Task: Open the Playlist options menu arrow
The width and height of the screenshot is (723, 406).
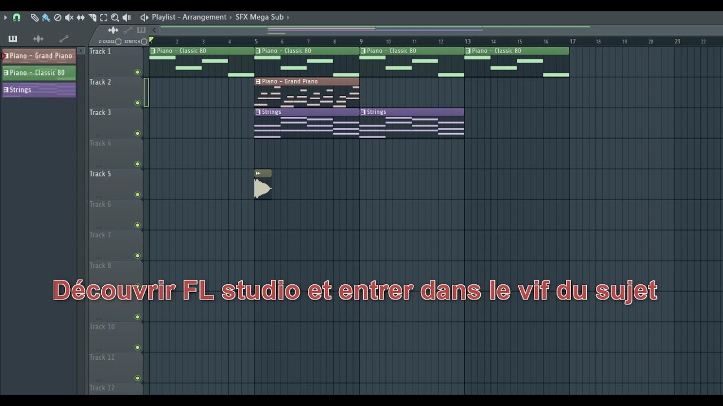Action: point(6,17)
